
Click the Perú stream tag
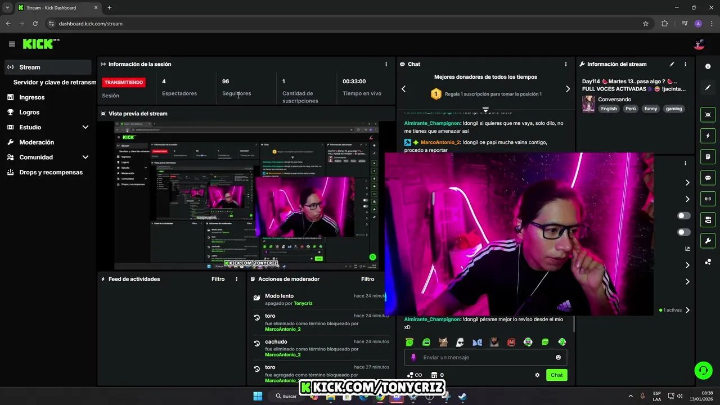pos(631,109)
